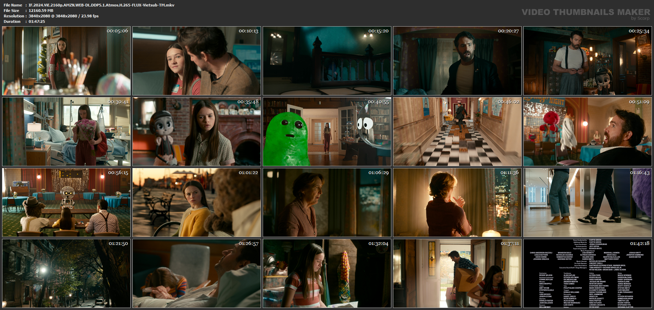Select the thumbnail timestamped 01:32:04
654x310 pixels.
tap(327, 274)
